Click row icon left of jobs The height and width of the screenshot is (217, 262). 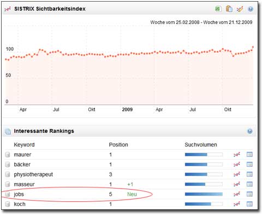point(8,194)
